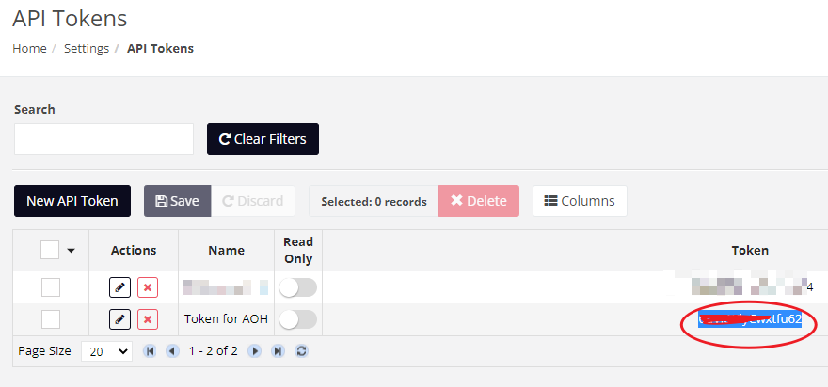Check the select-all header checkbox
Viewport: 828px width, 387px height.
50,250
